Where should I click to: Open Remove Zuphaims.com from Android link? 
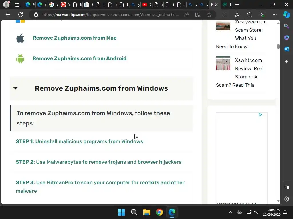coord(80,58)
